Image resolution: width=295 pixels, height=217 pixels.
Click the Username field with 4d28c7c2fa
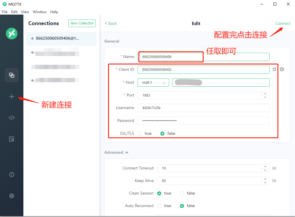pyautogui.click(x=204, y=108)
